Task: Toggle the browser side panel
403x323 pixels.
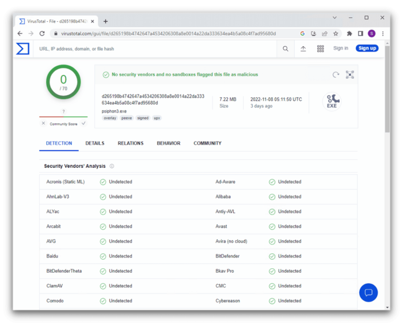Action: (360, 33)
